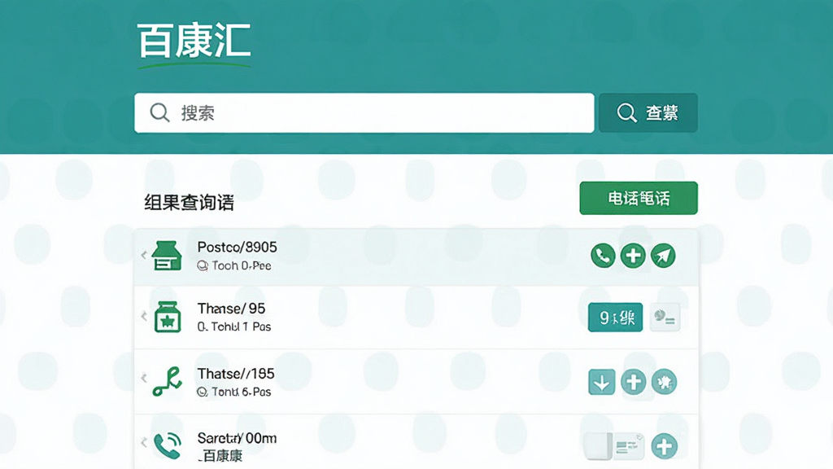
Task: Expand the Saretay 00m row chevron
Action: click(143, 442)
